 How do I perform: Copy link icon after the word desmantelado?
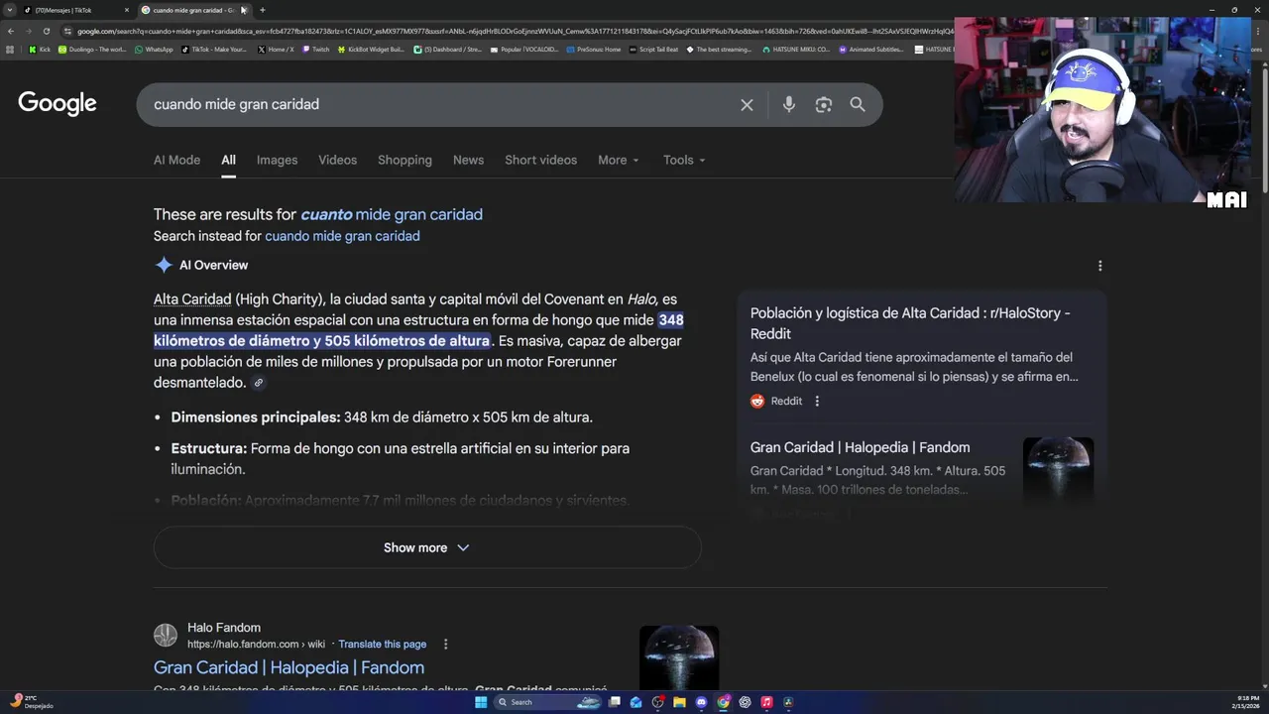pyautogui.click(x=259, y=383)
